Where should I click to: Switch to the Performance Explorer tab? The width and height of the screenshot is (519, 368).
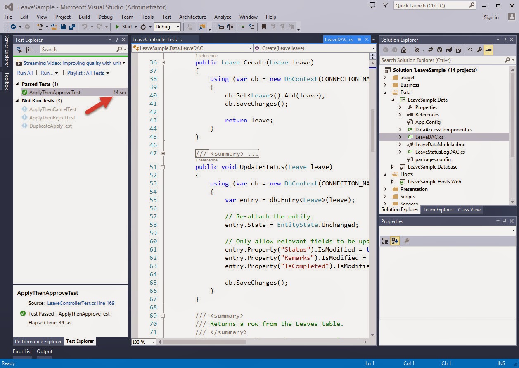coord(38,342)
